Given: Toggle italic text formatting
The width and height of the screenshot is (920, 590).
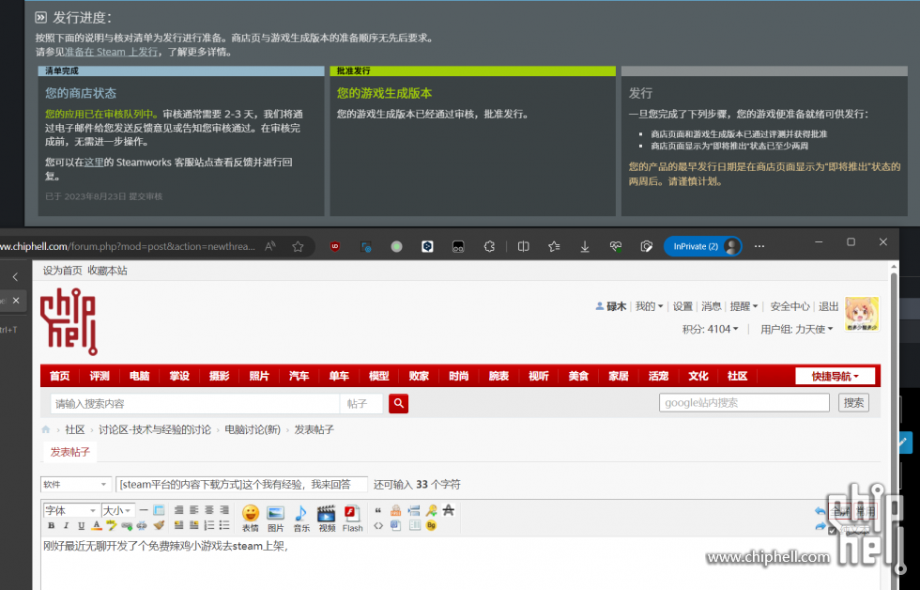Looking at the screenshot, I should (x=67, y=525).
